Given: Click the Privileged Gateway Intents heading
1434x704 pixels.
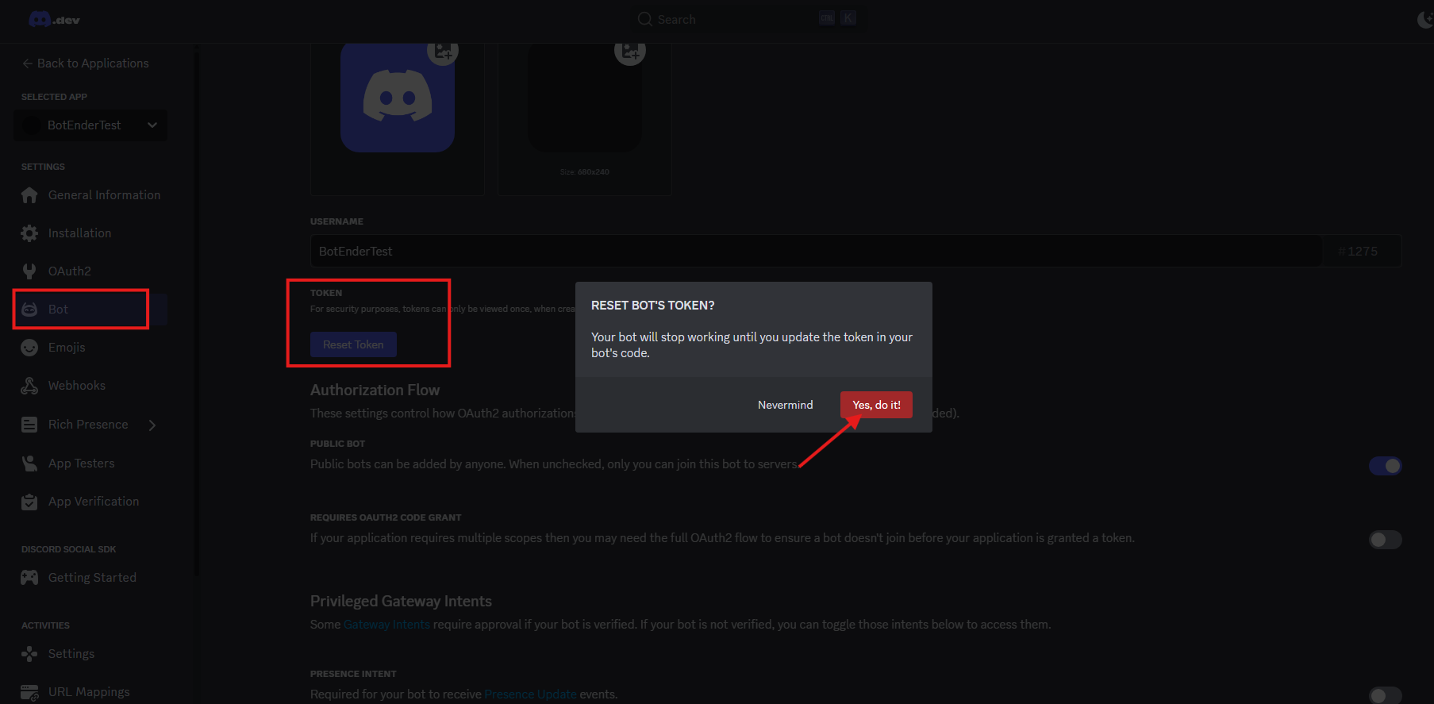Looking at the screenshot, I should tap(401, 601).
